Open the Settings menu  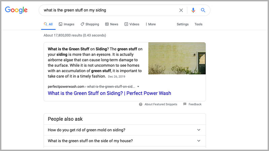pos(183,24)
